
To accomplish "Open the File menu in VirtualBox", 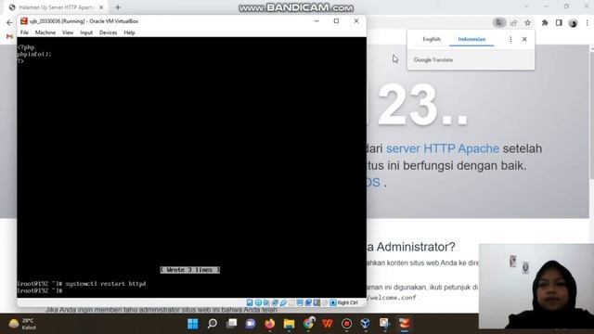I will [24, 32].
